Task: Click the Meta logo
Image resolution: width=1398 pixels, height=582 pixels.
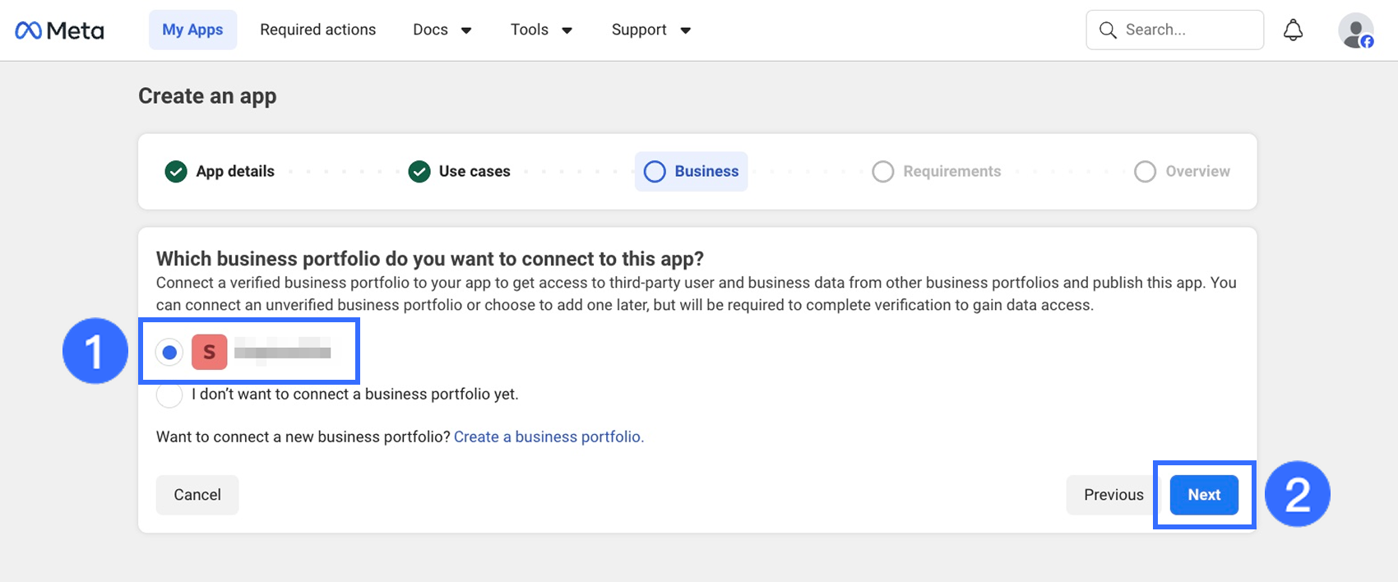Action: click(x=59, y=30)
